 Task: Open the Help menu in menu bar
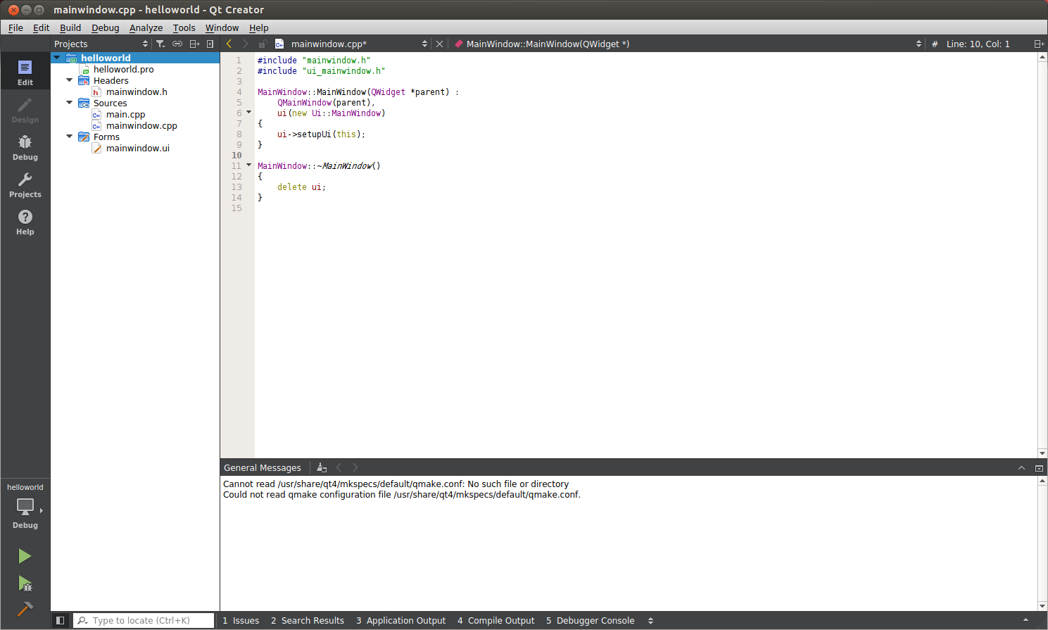pos(259,27)
